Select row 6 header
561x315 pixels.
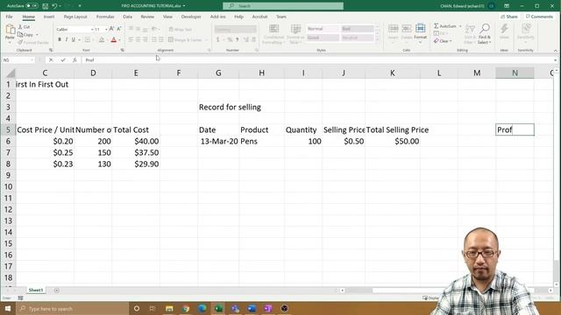tap(8, 141)
